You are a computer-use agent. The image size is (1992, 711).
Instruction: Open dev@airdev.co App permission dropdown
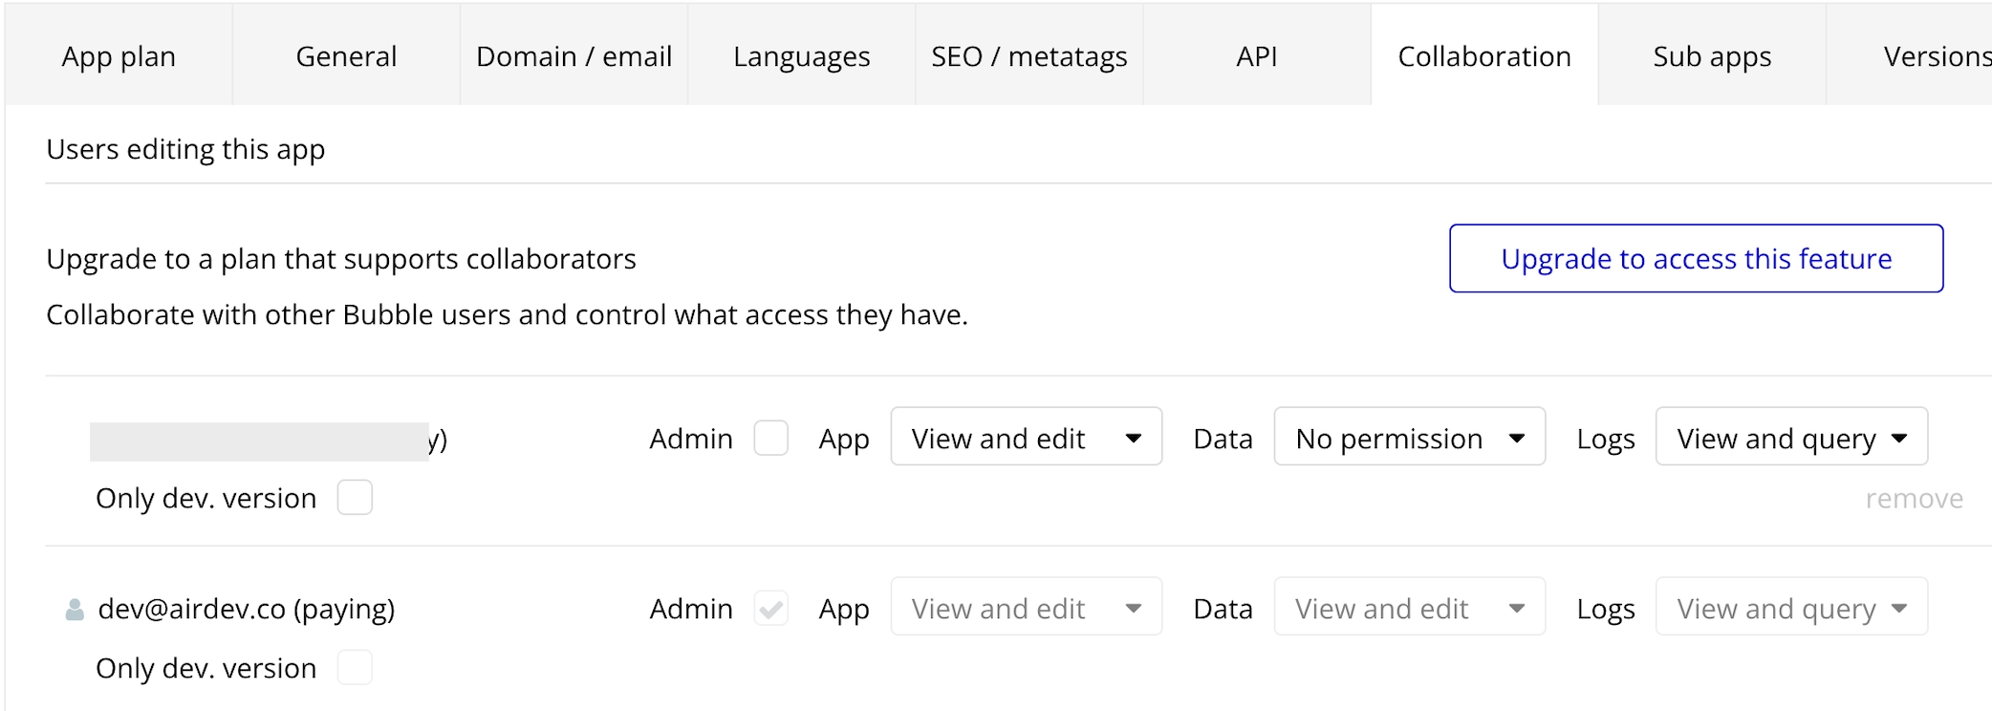coord(1026,608)
